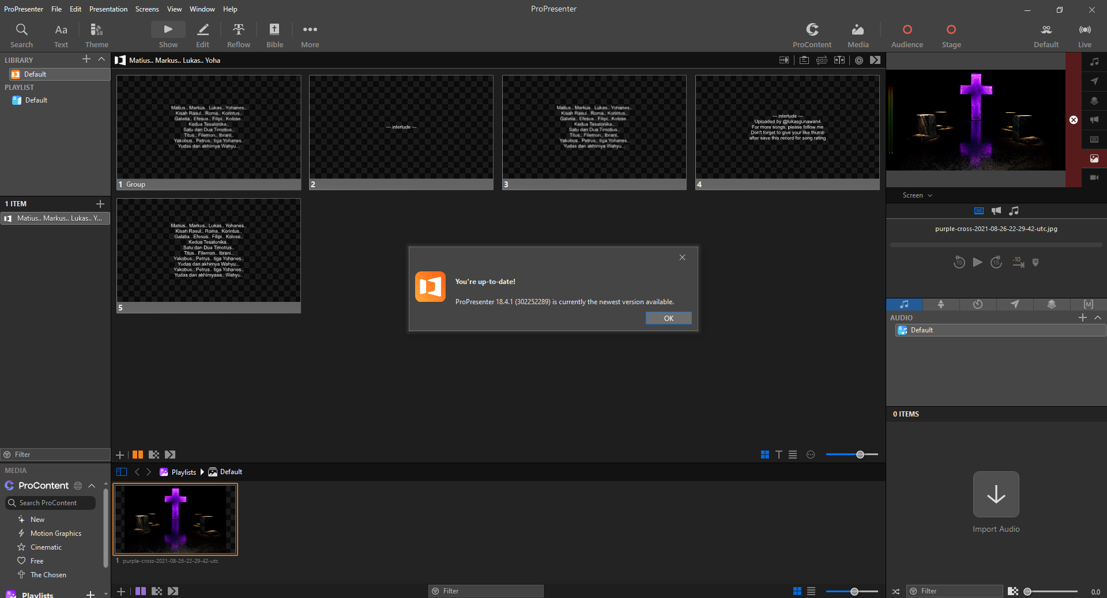Toggle the Stage screen output
1107x598 pixels.
point(951,36)
